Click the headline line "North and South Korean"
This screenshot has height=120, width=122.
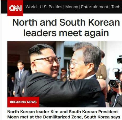pyautogui.click(x=66, y=22)
